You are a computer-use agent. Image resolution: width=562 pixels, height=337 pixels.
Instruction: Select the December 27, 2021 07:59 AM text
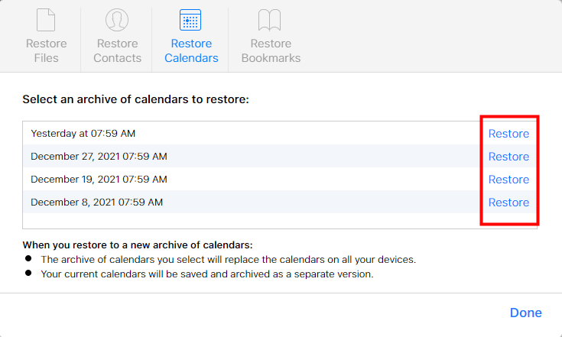click(99, 157)
